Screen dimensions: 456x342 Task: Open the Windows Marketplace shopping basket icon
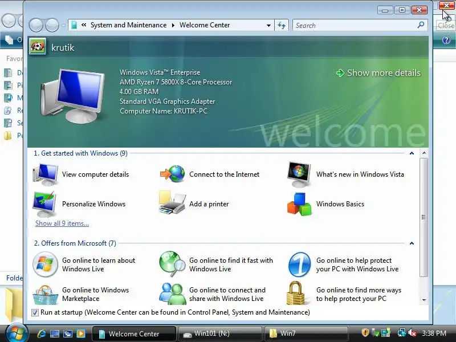click(45, 295)
